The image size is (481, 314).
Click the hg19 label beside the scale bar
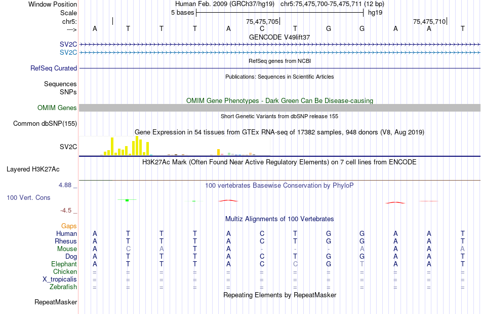pyautogui.click(x=375, y=13)
